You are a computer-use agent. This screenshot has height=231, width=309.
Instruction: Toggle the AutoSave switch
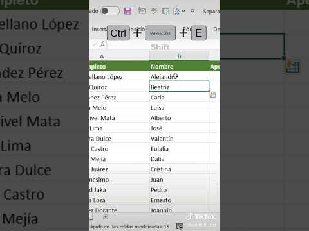pos(110,11)
